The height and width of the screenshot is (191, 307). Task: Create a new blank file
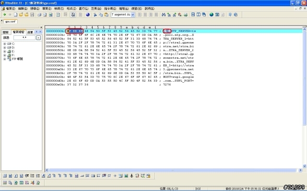click(x=15, y=15)
